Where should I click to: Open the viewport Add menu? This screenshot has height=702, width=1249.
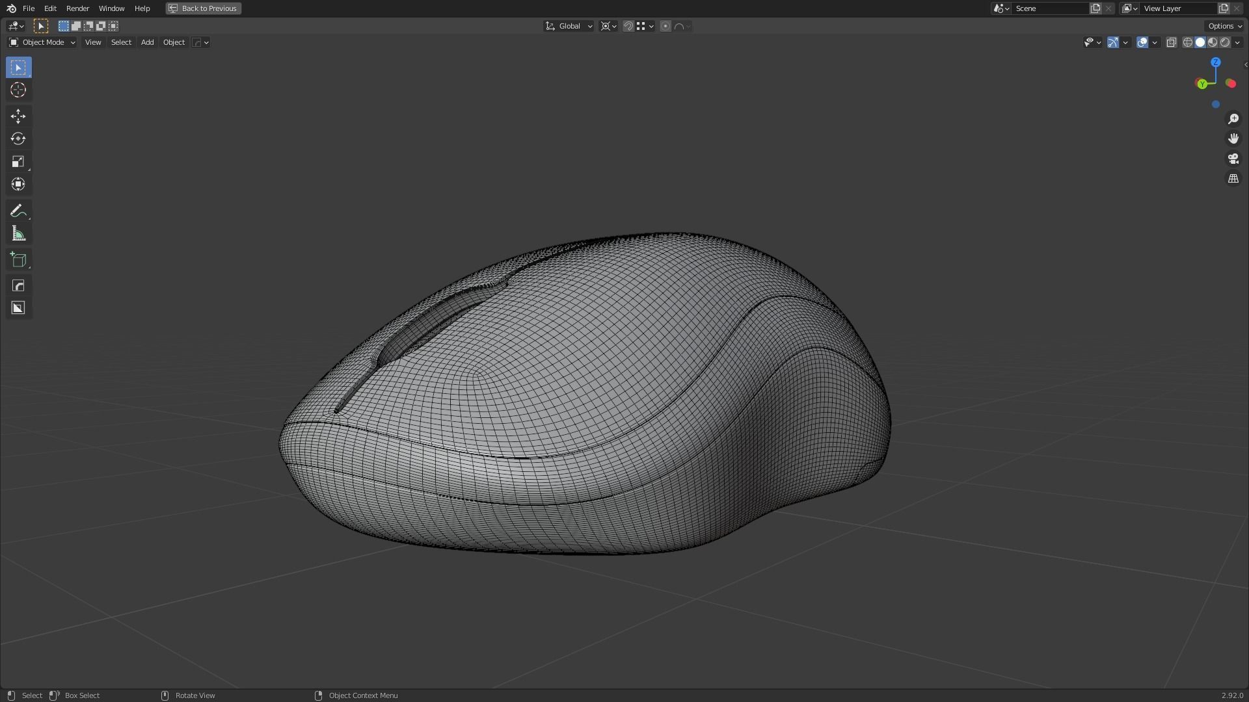[147, 42]
